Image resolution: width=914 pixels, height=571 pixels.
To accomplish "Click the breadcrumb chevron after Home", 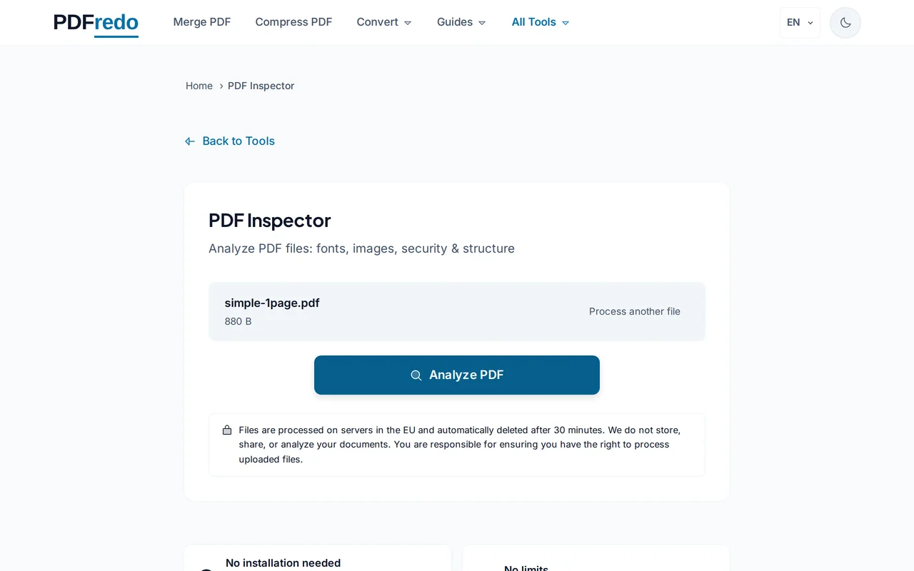I will click(220, 86).
